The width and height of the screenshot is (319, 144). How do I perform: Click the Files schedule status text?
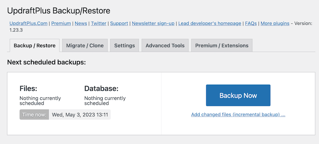pos(40,101)
